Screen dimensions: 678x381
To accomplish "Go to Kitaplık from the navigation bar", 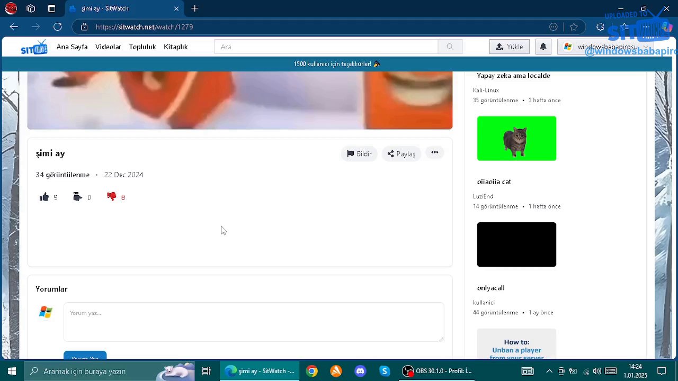I will coord(175,47).
